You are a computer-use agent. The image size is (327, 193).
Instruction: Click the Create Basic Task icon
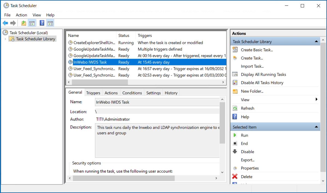click(235, 50)
